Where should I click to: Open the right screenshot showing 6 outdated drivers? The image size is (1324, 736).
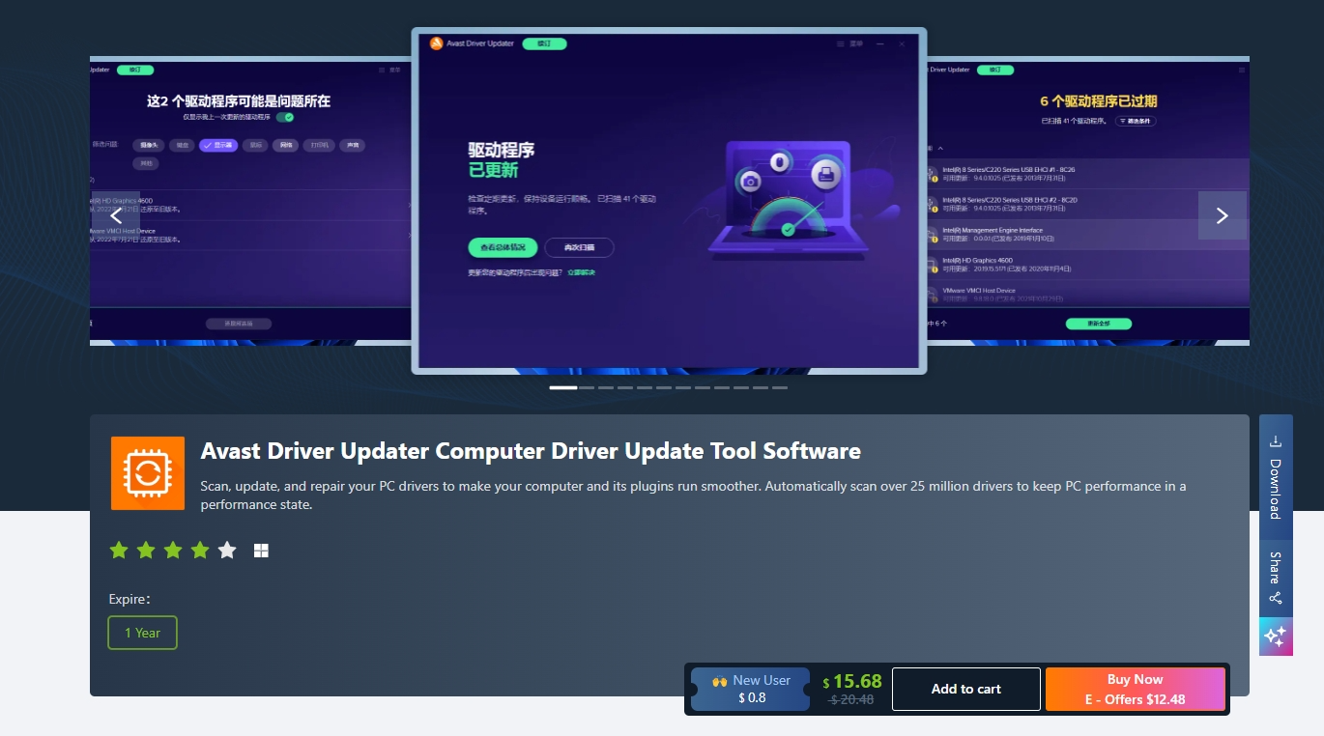(1088, 200)
